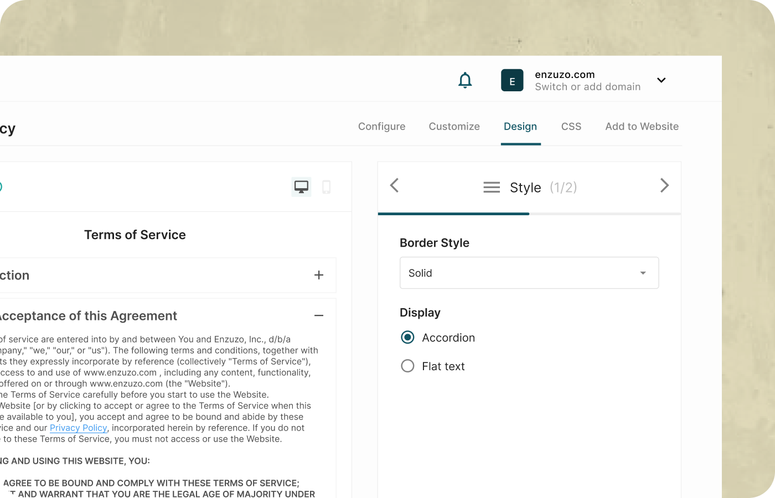The height and width of the screenshot is (498, 775).
Task: Click the enzuzo.com domain avatar
Action: point(512,80)
